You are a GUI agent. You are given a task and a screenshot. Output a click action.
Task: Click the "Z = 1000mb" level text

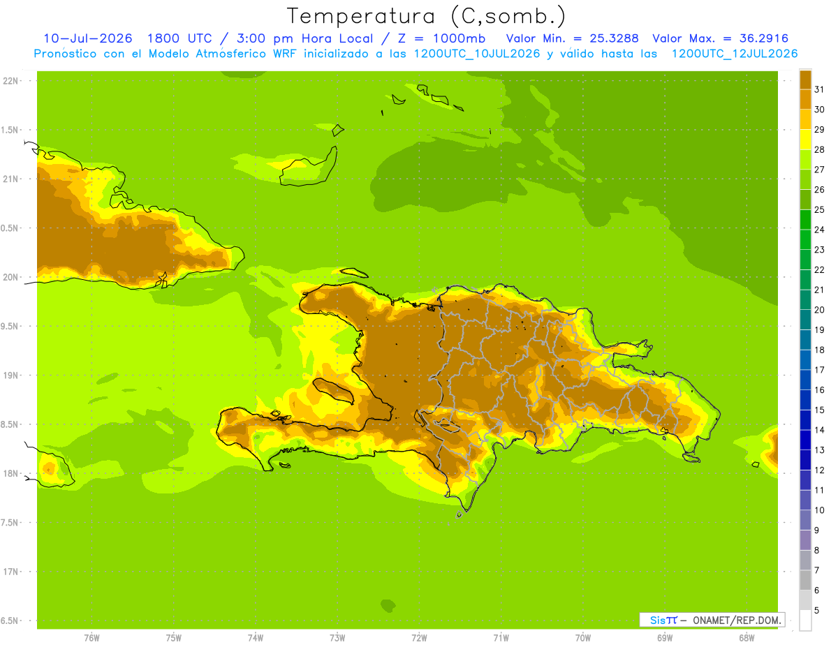[x=441, y=38]
